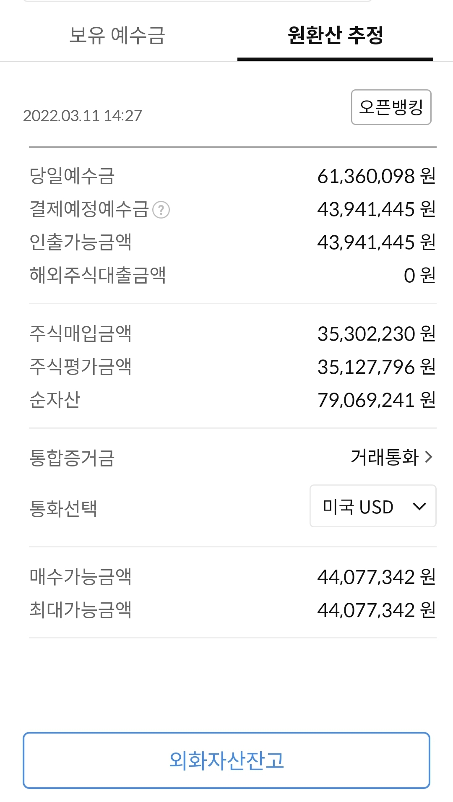The height and width of the screenshot is (802, 453).
Task: Click the 2022.03.11 14:27 timestamp
Action: (83, 116)
